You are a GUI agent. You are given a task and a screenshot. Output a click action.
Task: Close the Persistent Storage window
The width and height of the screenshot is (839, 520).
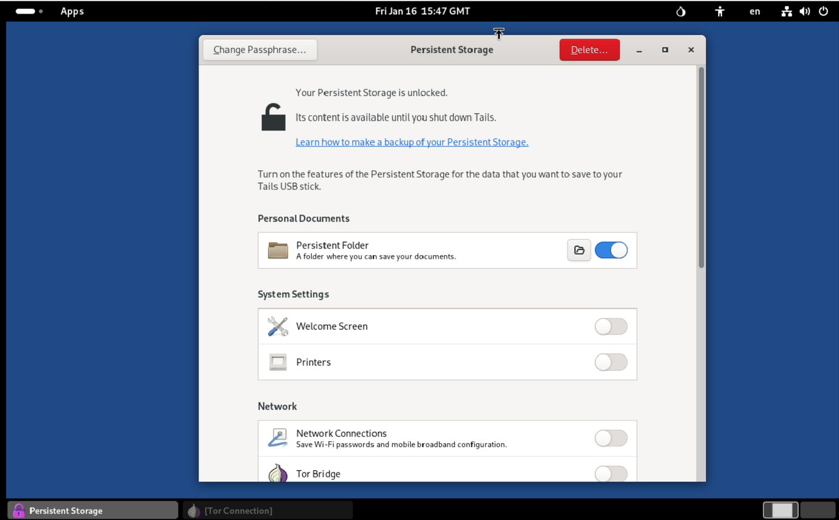691,50
